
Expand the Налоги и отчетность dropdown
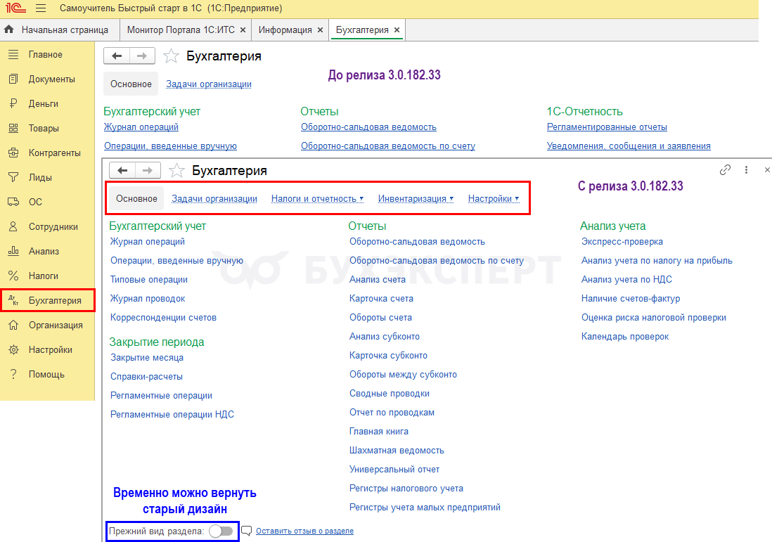click(x=318, y=198)
